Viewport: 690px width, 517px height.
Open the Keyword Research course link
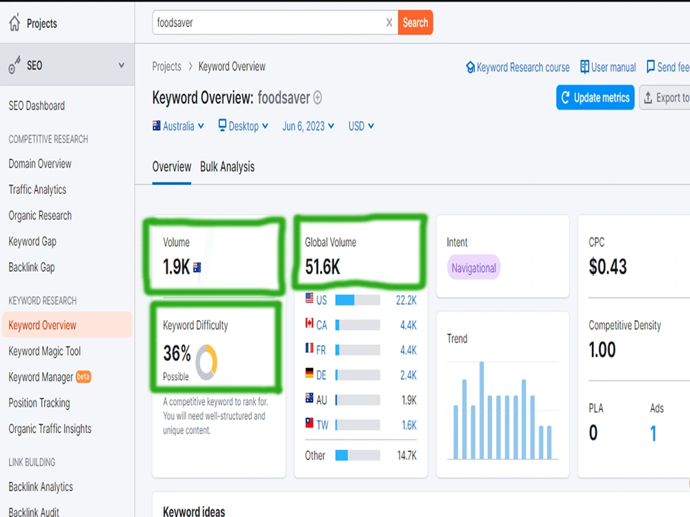(518, 68)
